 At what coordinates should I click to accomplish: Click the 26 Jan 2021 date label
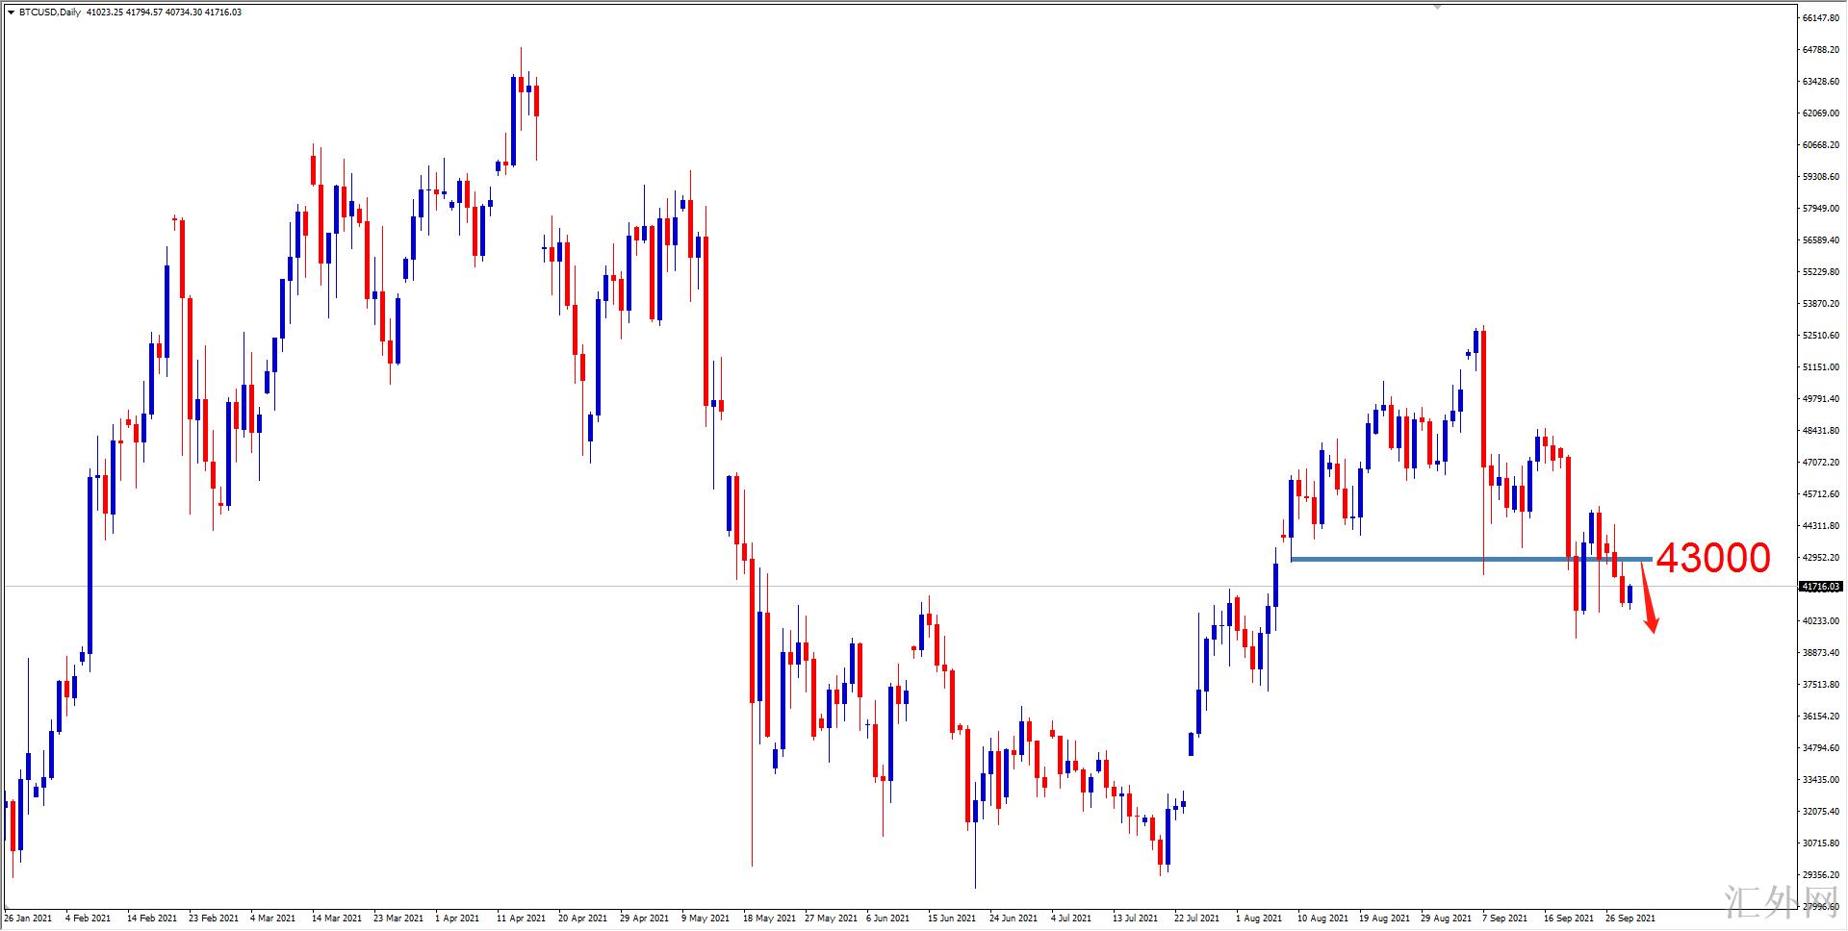click(29, 918)
